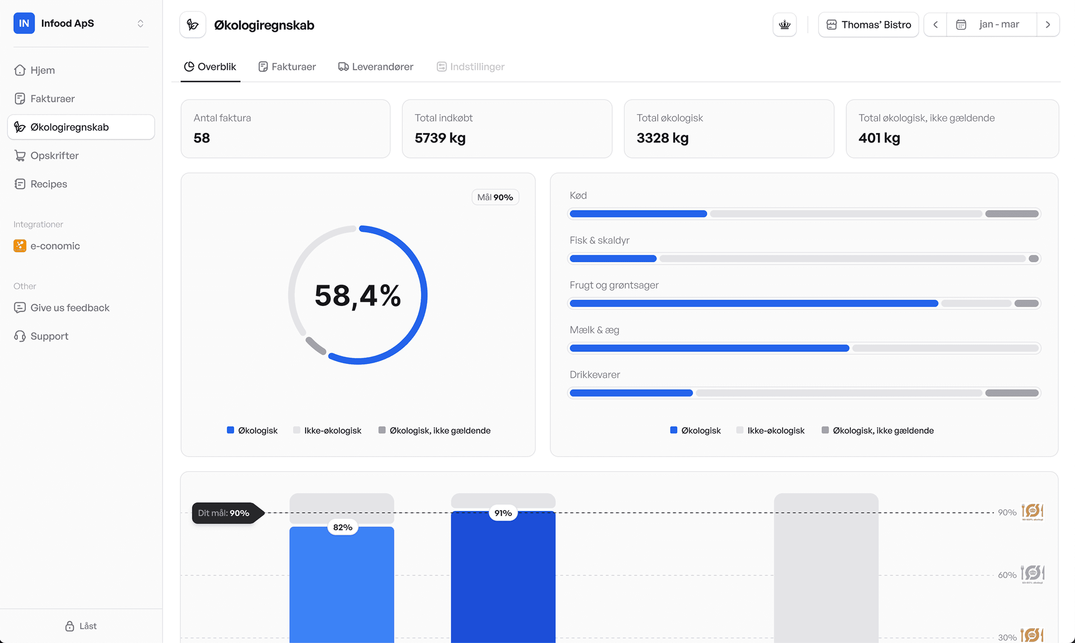Switch to the Leverandører tab
The height and width of the screenshot is (643, 1075).
coord(376,67)
